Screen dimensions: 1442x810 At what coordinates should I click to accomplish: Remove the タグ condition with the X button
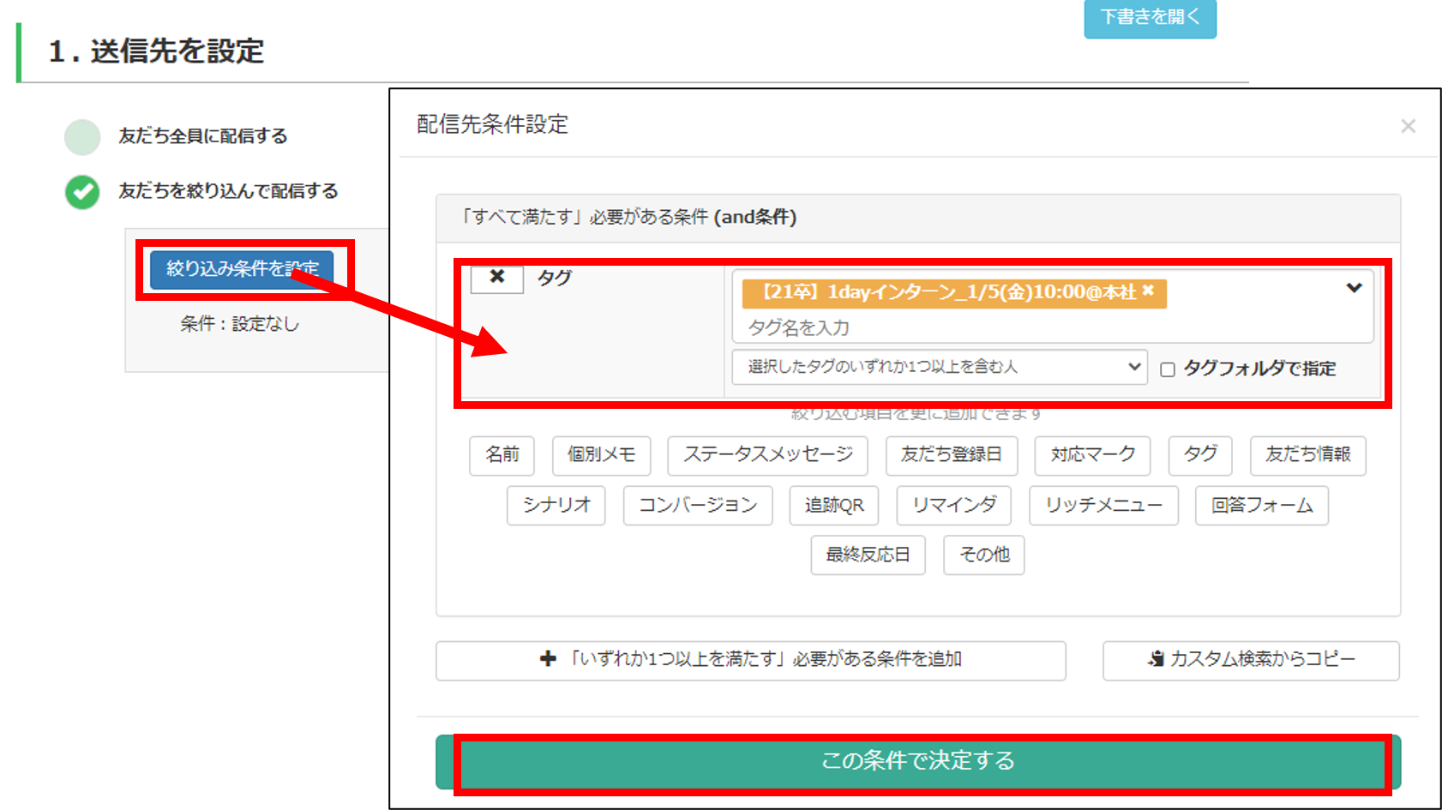coord(497,278)
